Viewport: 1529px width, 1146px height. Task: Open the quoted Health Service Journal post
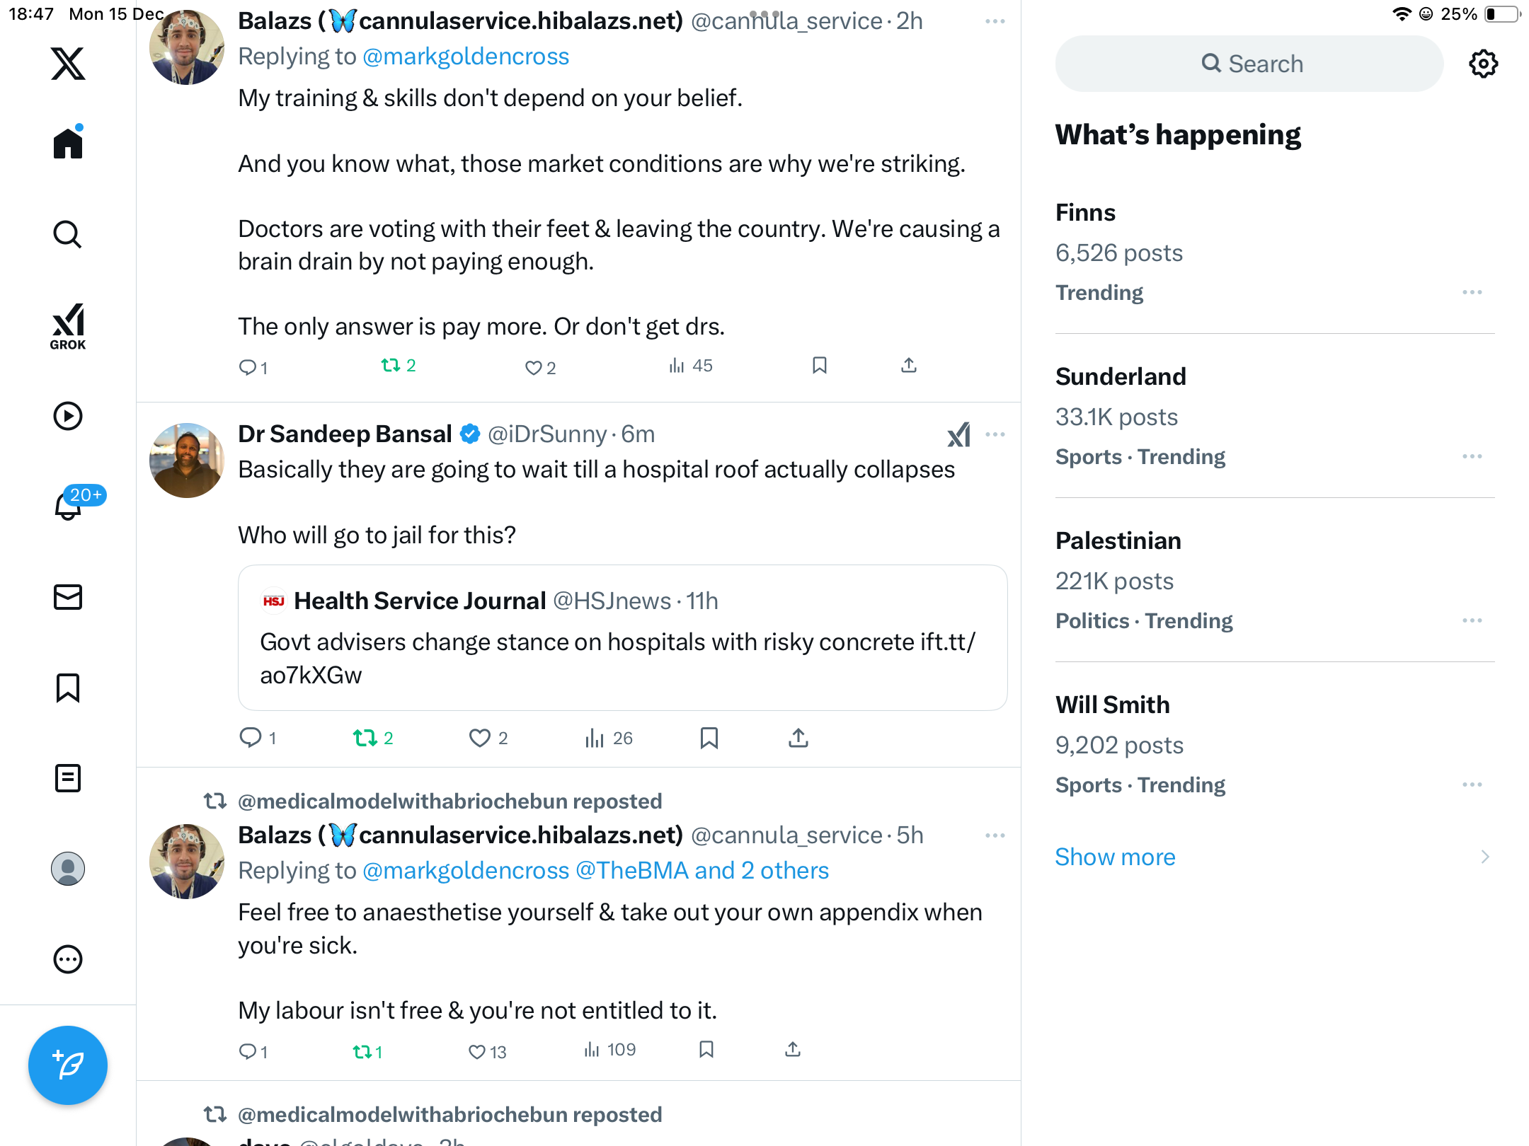point(622,637)
